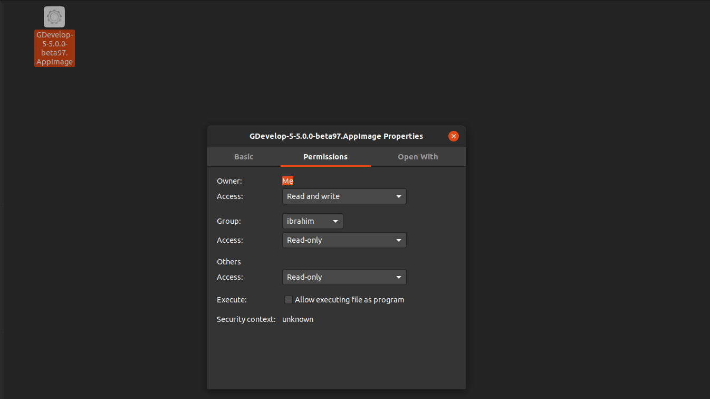Viewport: 710px width, 399px height.
Task: Expand the Group access Read-only dropdown
Action: point(344,240)
